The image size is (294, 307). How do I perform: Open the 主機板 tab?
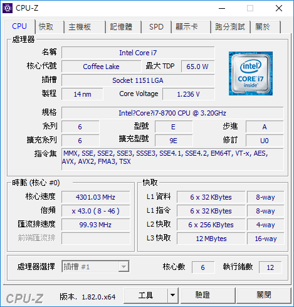pos(85,27)
